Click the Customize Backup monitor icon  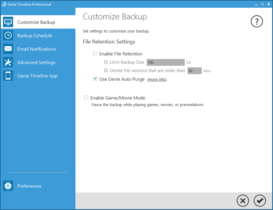8,22
